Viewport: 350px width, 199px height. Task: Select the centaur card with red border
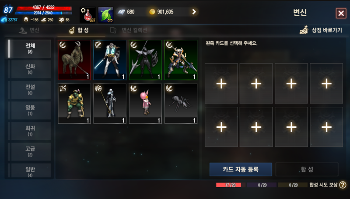pos(74,60)
